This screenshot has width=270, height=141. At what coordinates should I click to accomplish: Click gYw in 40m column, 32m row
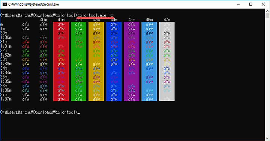43,51
